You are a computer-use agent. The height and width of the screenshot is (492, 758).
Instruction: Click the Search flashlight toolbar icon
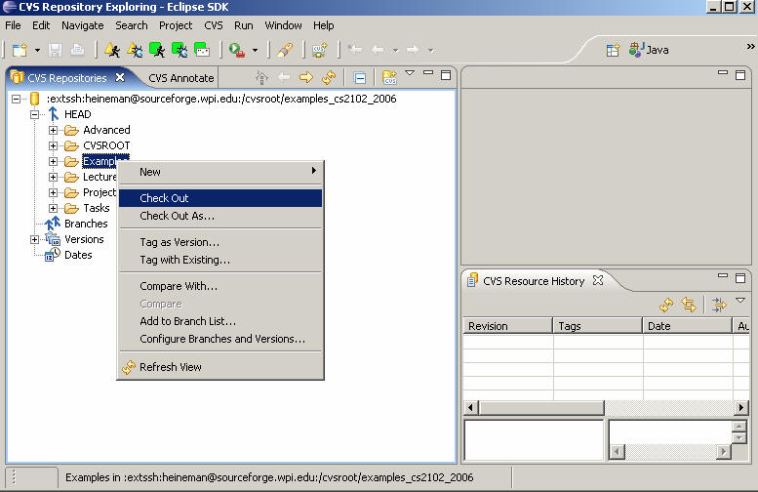[285, 50]
